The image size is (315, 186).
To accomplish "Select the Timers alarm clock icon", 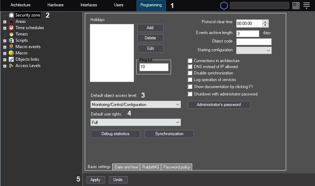I will pyautogui.click(x=11, y=34).
